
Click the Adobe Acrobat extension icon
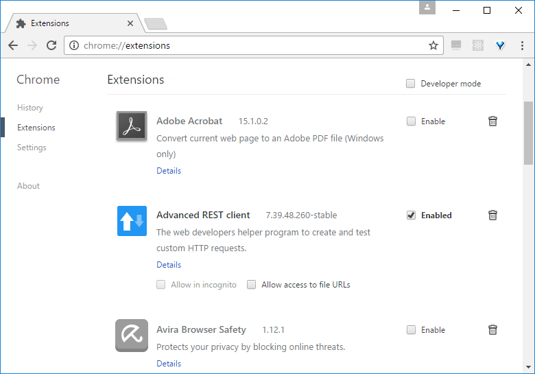pyautogui.click(x=132, y=126)
